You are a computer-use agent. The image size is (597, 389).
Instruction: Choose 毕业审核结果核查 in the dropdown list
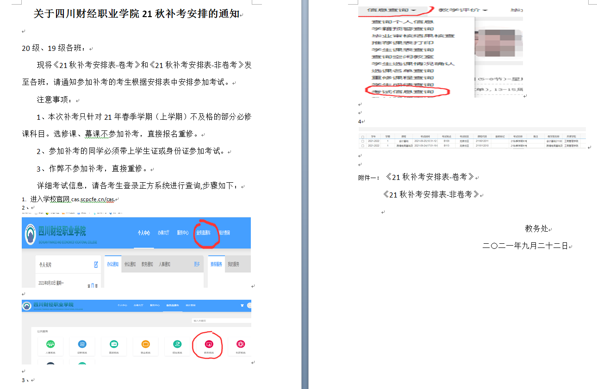click(x=413, y=36)
